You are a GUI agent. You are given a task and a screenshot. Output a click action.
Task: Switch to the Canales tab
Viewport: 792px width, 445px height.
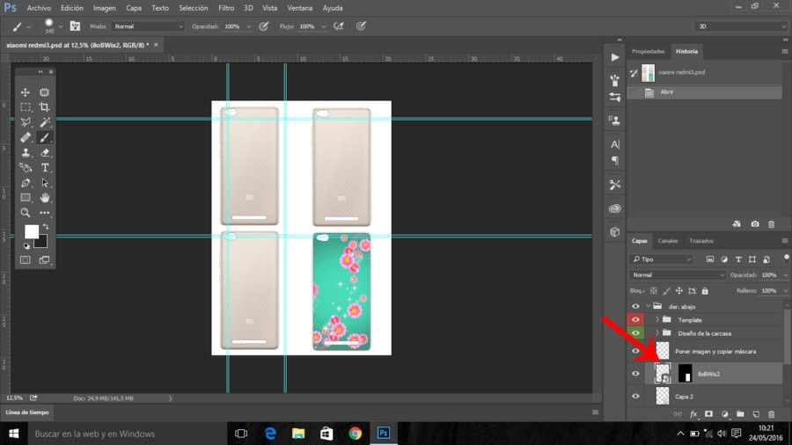point(668,241)
